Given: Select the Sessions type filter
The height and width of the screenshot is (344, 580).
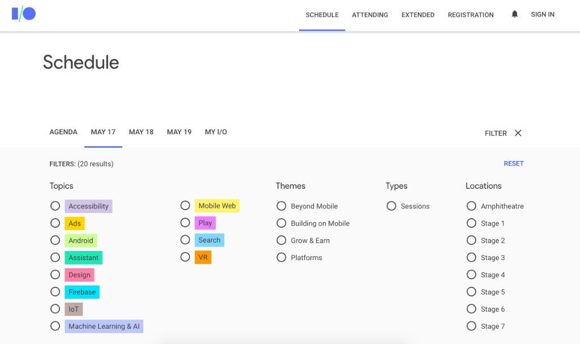Looking at the screenshot, I should point(391,206).
